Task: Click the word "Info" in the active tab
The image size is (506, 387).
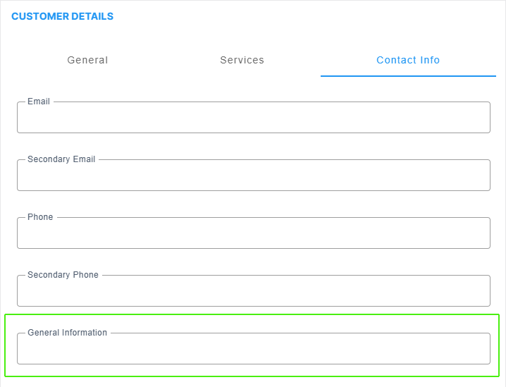Action: point(430,60)
